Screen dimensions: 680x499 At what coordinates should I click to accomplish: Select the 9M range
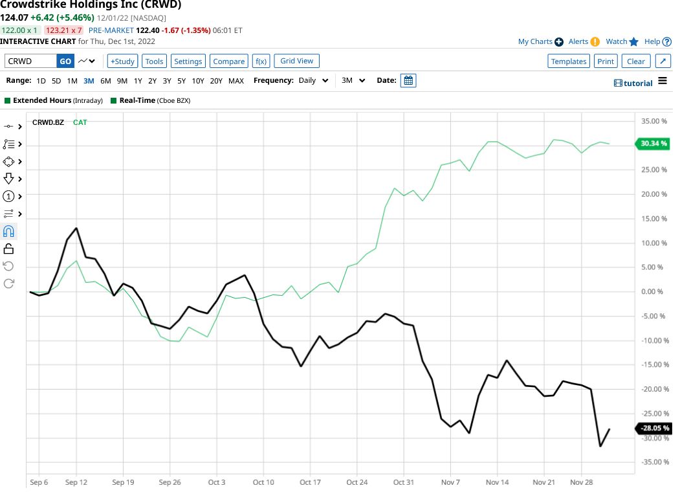click(x=122, y=81)
